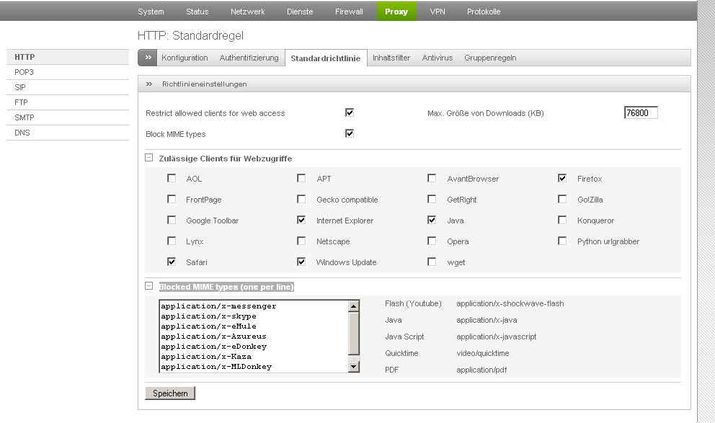Disable the Firefox client checkbox
The height and width of the screenshot is (423, 715).
point(562,178)
